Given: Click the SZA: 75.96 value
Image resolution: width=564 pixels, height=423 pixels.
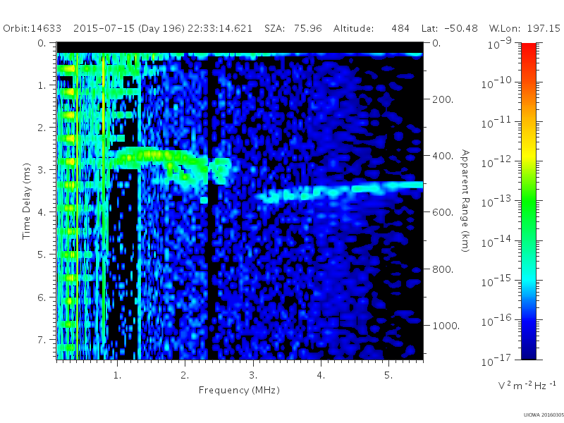Looking at the screenshot, I should point(293,28).
